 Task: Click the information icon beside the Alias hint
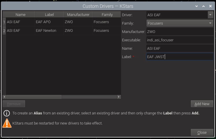click(x=7, y=113)
